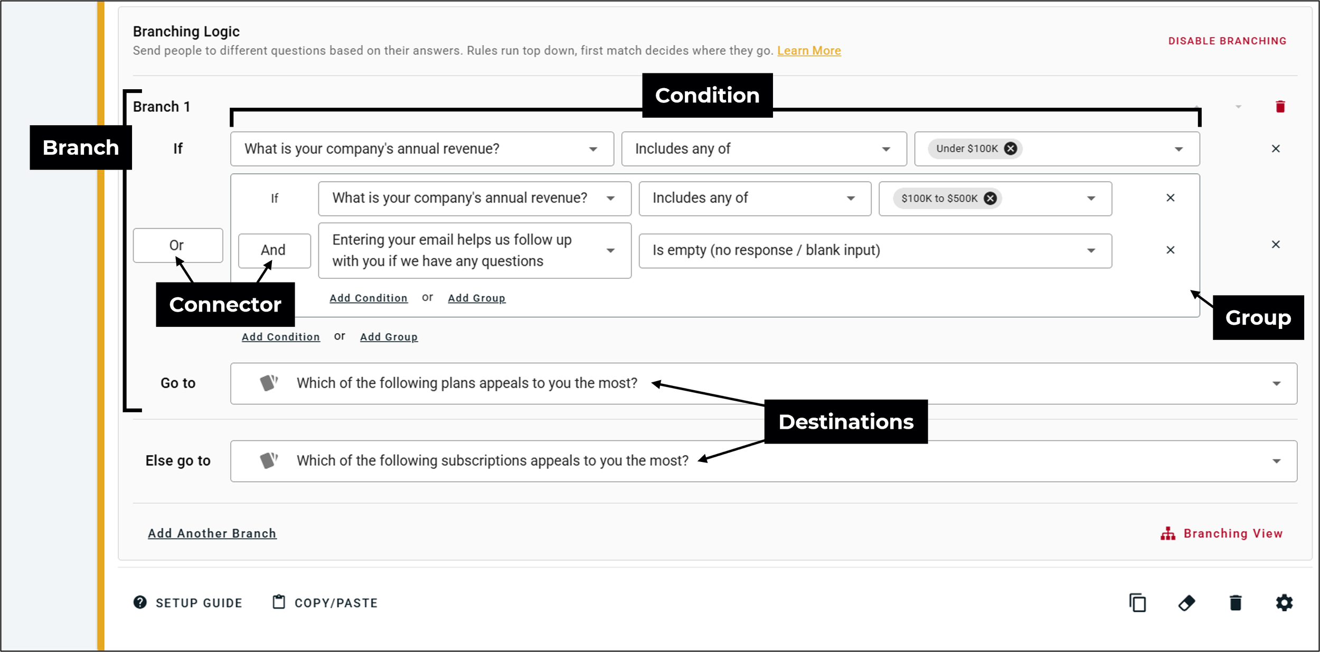Select the 'Branching Logic' title text

tap(186, 31)
